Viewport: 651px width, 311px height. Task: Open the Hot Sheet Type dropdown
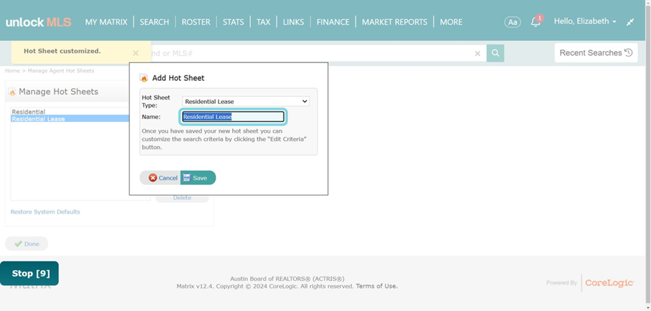(x=246, y=101)
